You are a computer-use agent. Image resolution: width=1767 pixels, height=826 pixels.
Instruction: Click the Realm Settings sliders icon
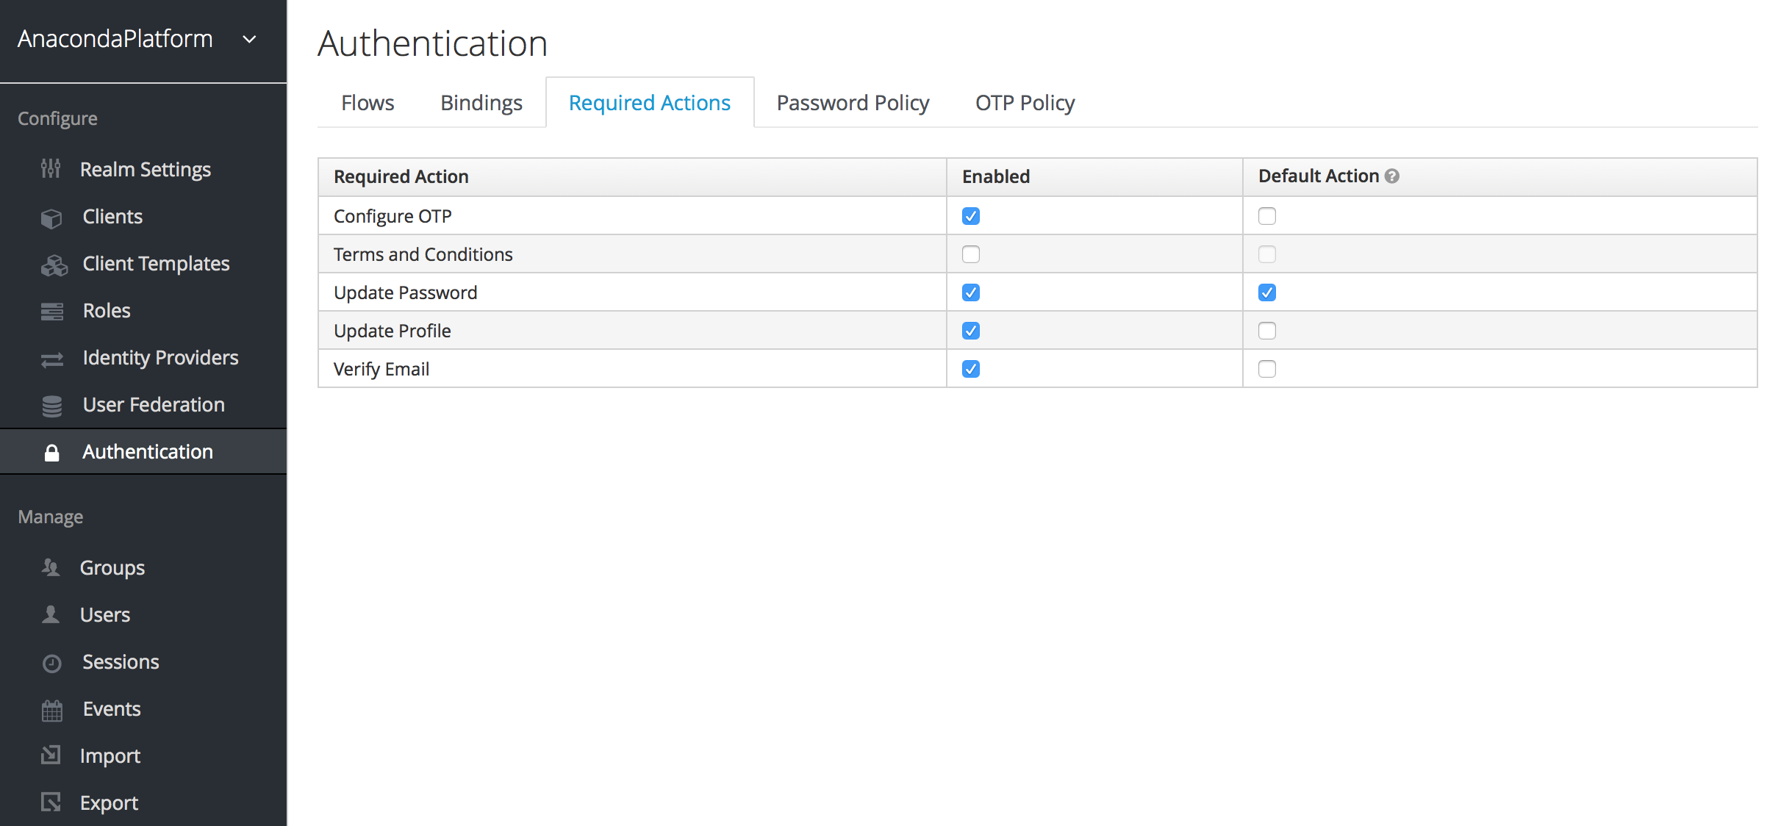(x=51, y=169)
